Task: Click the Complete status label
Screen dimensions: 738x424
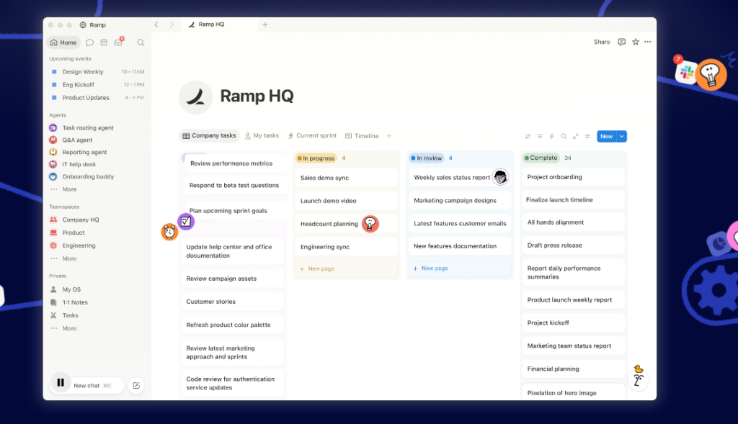Action: point(541,158)
